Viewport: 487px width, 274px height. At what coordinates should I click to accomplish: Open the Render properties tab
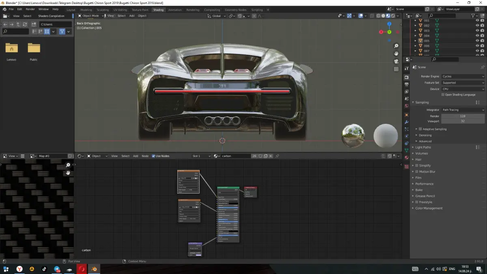coord(406,77)
